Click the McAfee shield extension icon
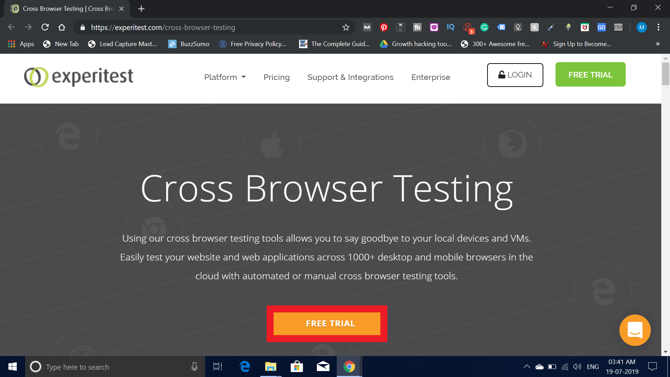670x377 pixels. point(585,27)
